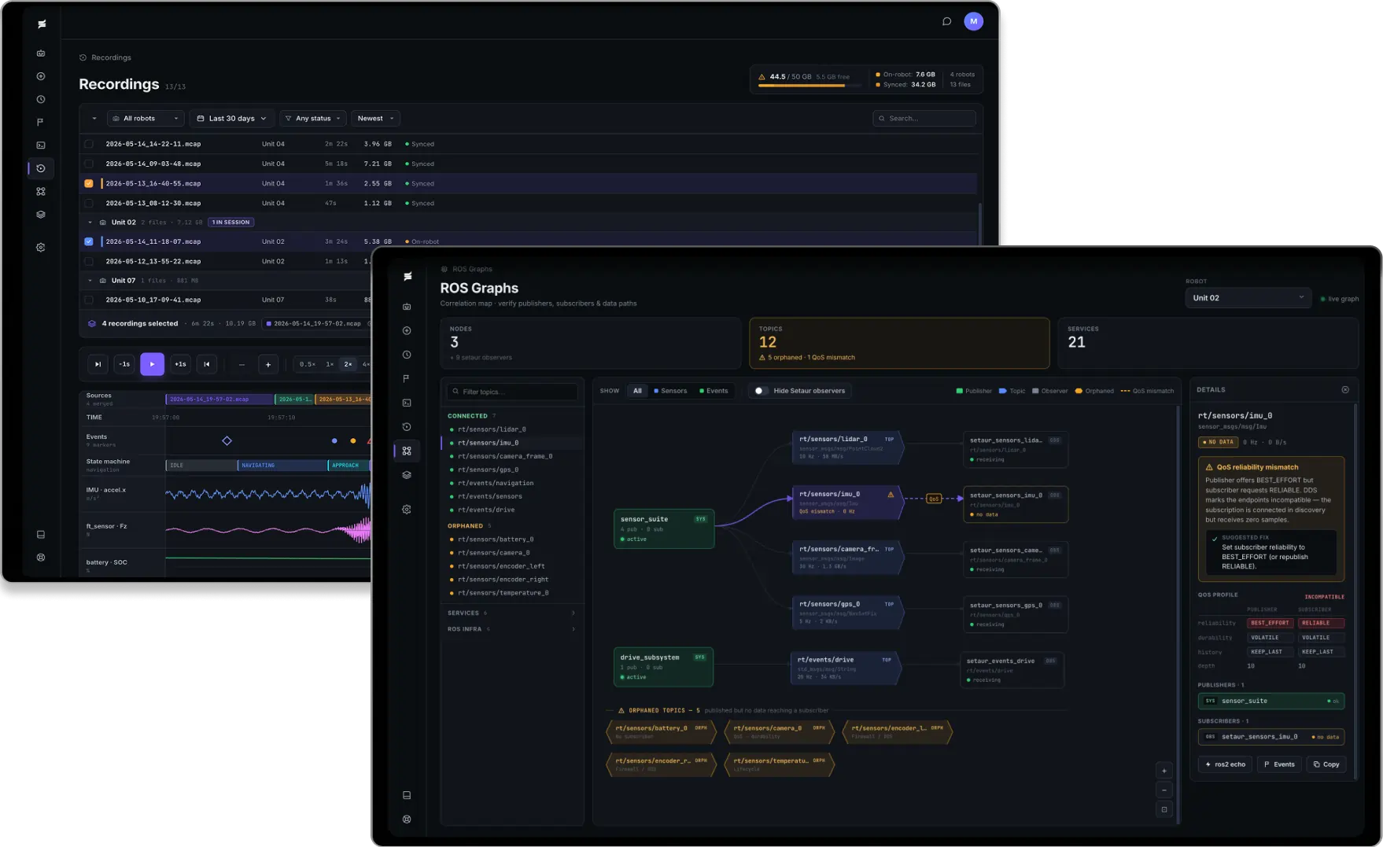Screen dimensions: 1383x847
Task: Open settings gear in ROS Graphs sidebar
Action: [x=407, y=510]
